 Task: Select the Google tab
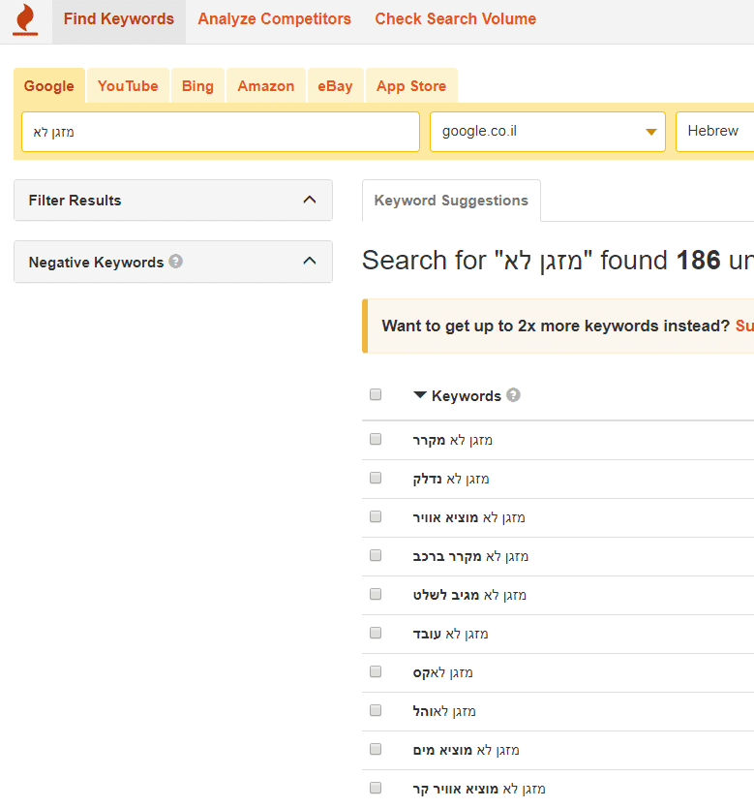coord(49,85)
